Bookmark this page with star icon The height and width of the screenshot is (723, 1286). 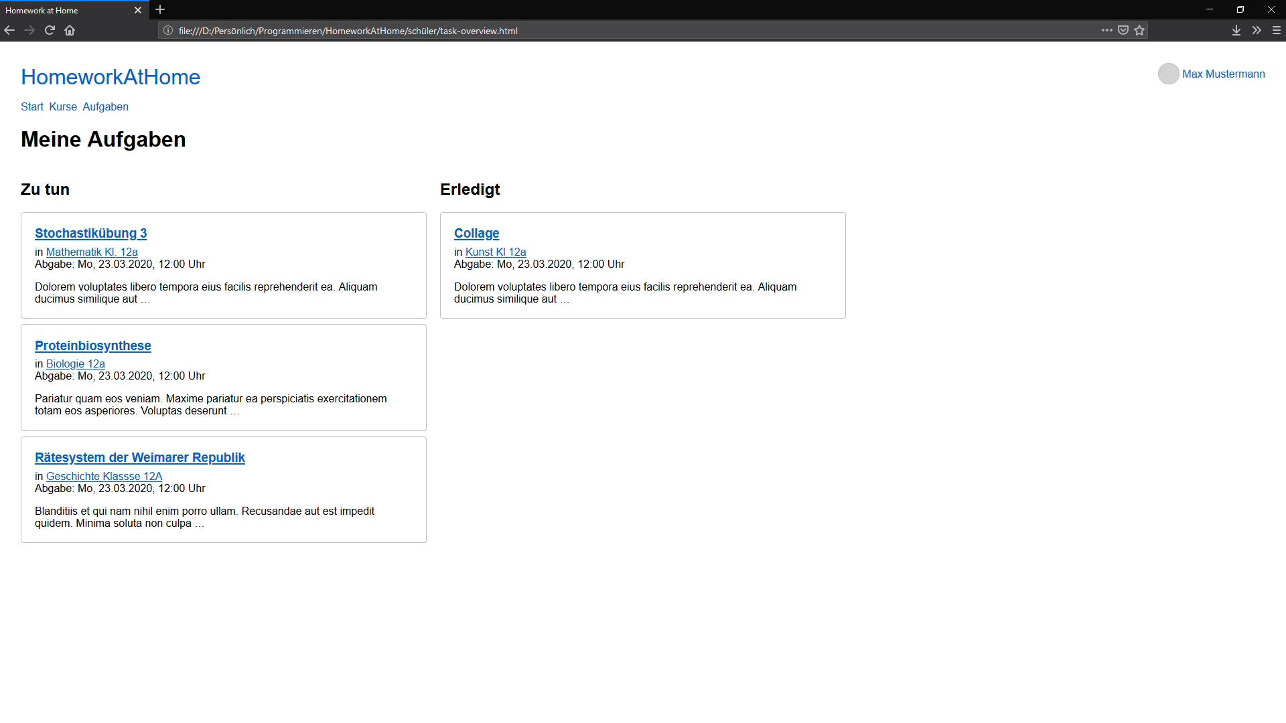coord(1139,30)
